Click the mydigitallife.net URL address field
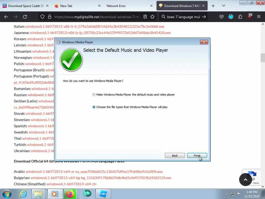This screenshot has height=199, width=265. click(97, 17)
